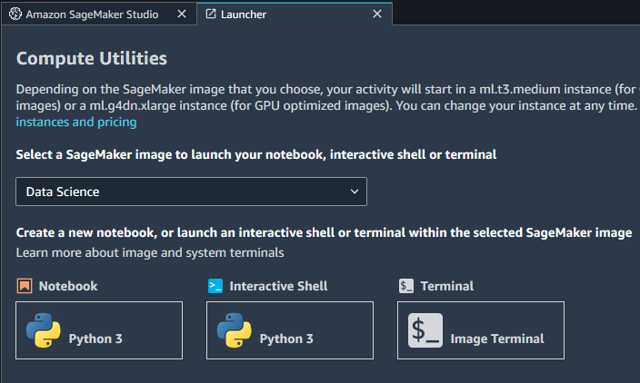Screen dimensions: 640x383
Task: Click the Compute Utilities heading
Action: click(92, 59)
